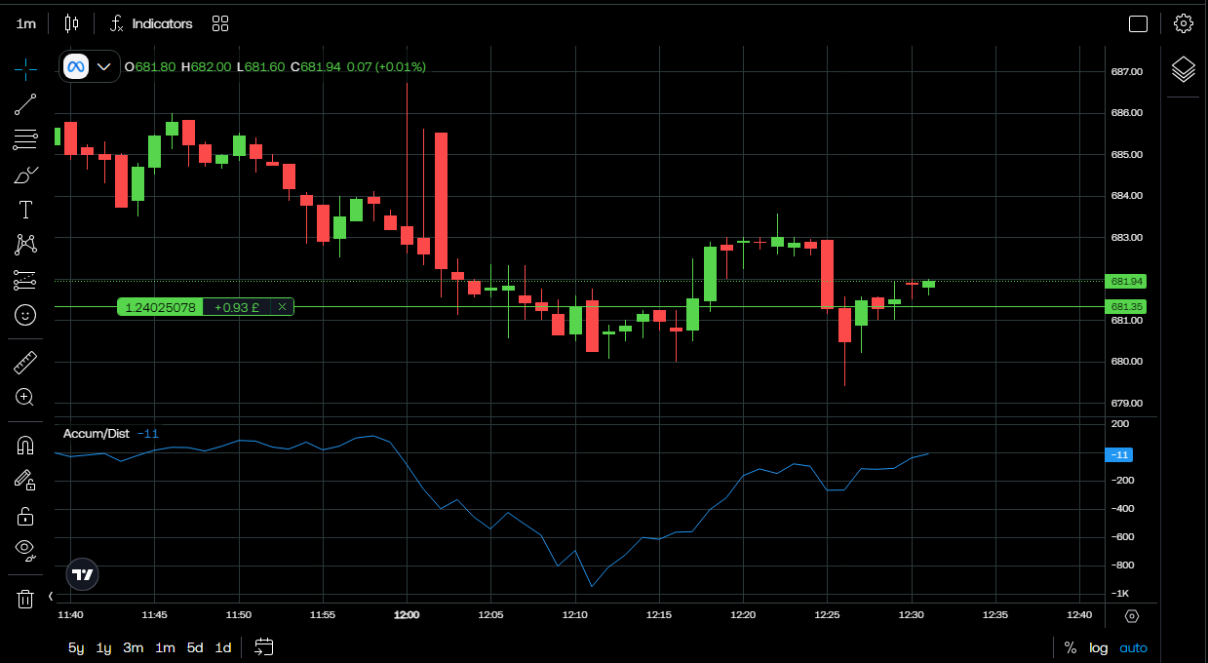Select the 1y date range
This screenshot has width=1208, height=663.
coord(104,647)
